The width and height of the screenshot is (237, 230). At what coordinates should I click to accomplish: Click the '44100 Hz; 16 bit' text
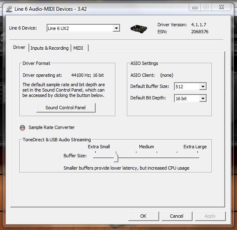pos(87,75)
